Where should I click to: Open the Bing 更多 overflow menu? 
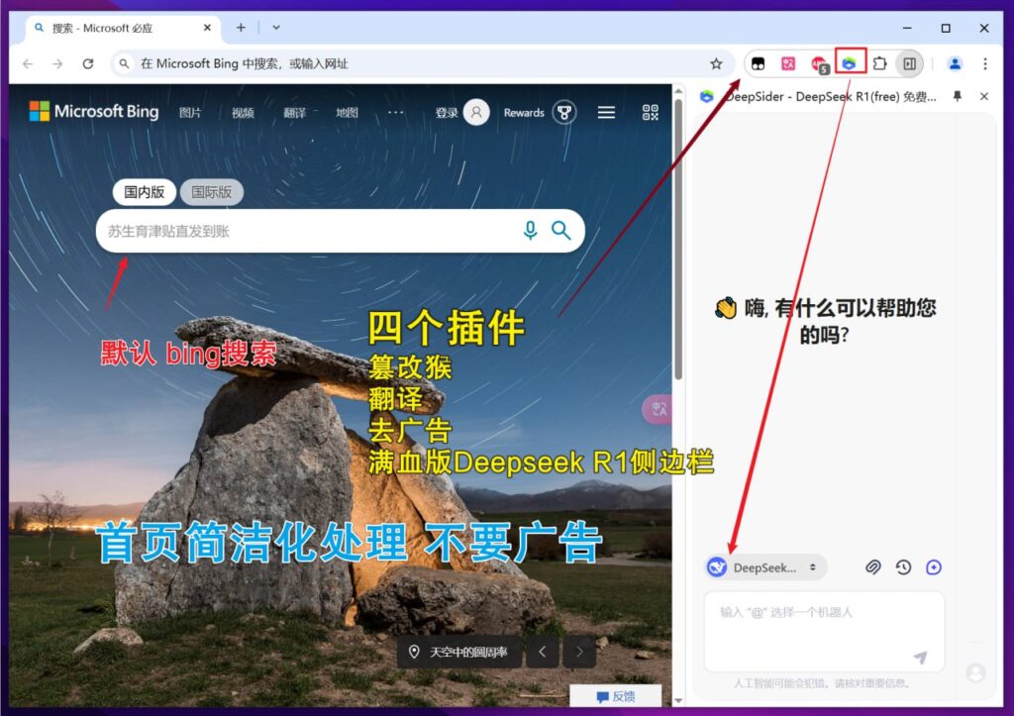pos(395,112)
